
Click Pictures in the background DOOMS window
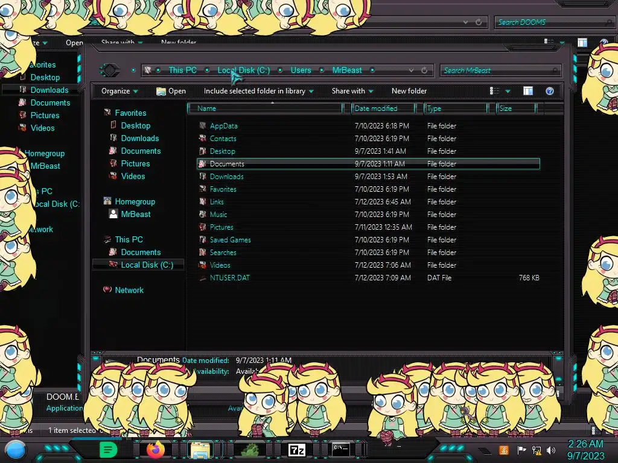pos(45,115)
